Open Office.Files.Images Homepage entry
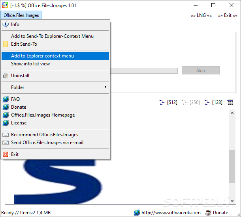 point(55,115)
